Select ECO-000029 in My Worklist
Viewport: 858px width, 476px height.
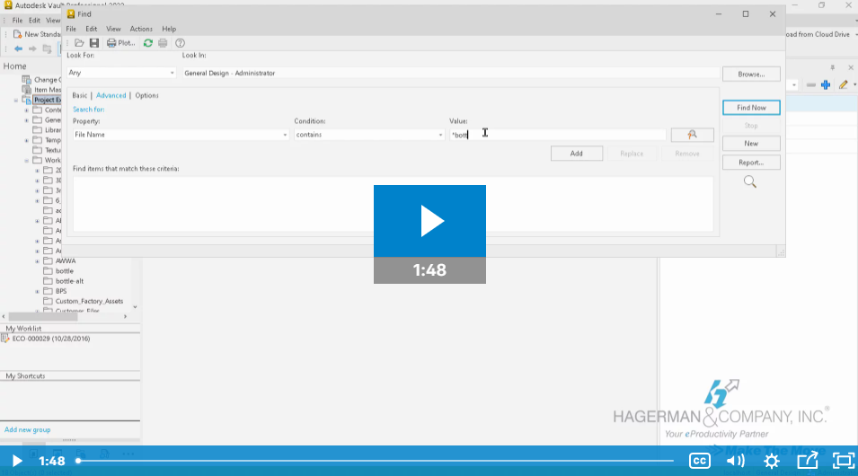51,339
